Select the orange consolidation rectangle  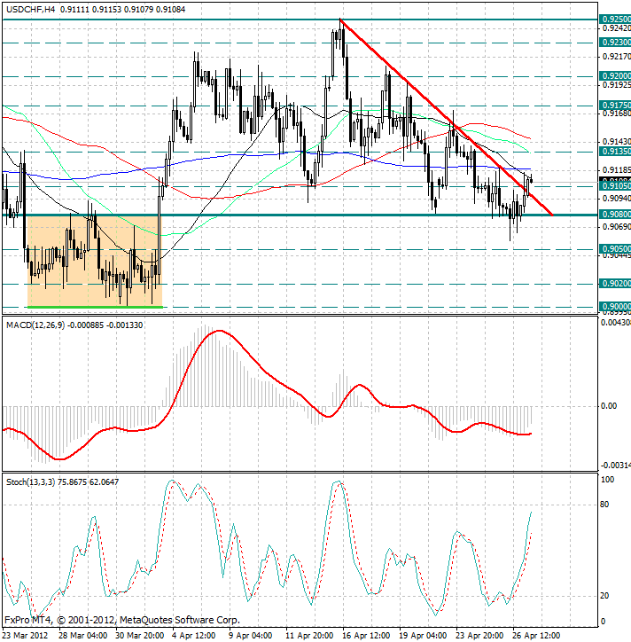[95, 261]
